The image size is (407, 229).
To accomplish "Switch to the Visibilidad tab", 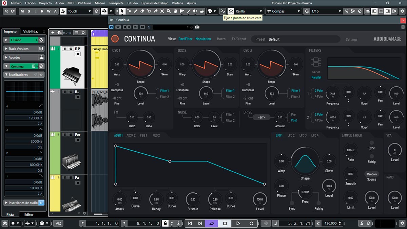I will coord(31,31).
